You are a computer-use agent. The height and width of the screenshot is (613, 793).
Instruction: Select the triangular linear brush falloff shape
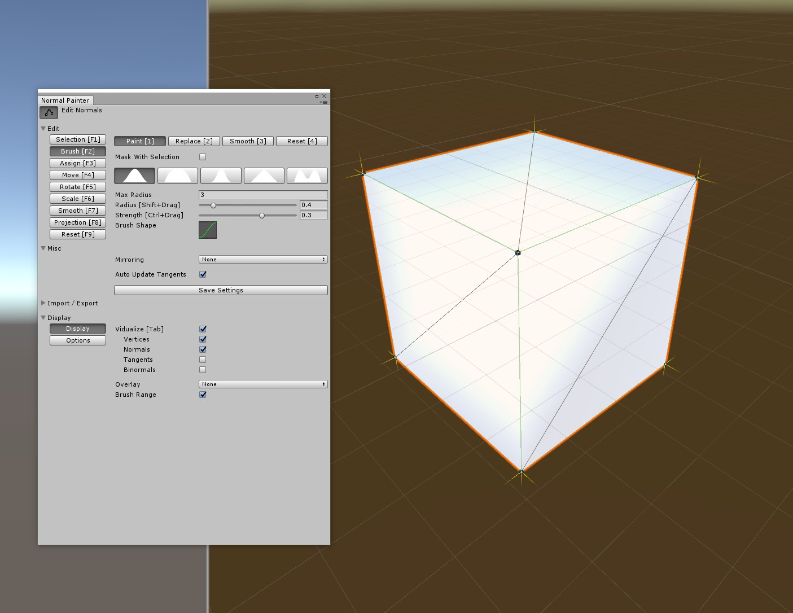click(264, 176)
